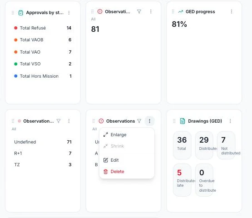Select the Total Refusé row
Screen dimensions: 252x218
(x=43, y=28)
